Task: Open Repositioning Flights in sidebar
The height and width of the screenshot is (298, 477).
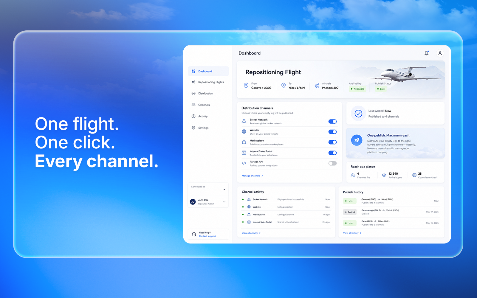Action: [x=208, y=82]
